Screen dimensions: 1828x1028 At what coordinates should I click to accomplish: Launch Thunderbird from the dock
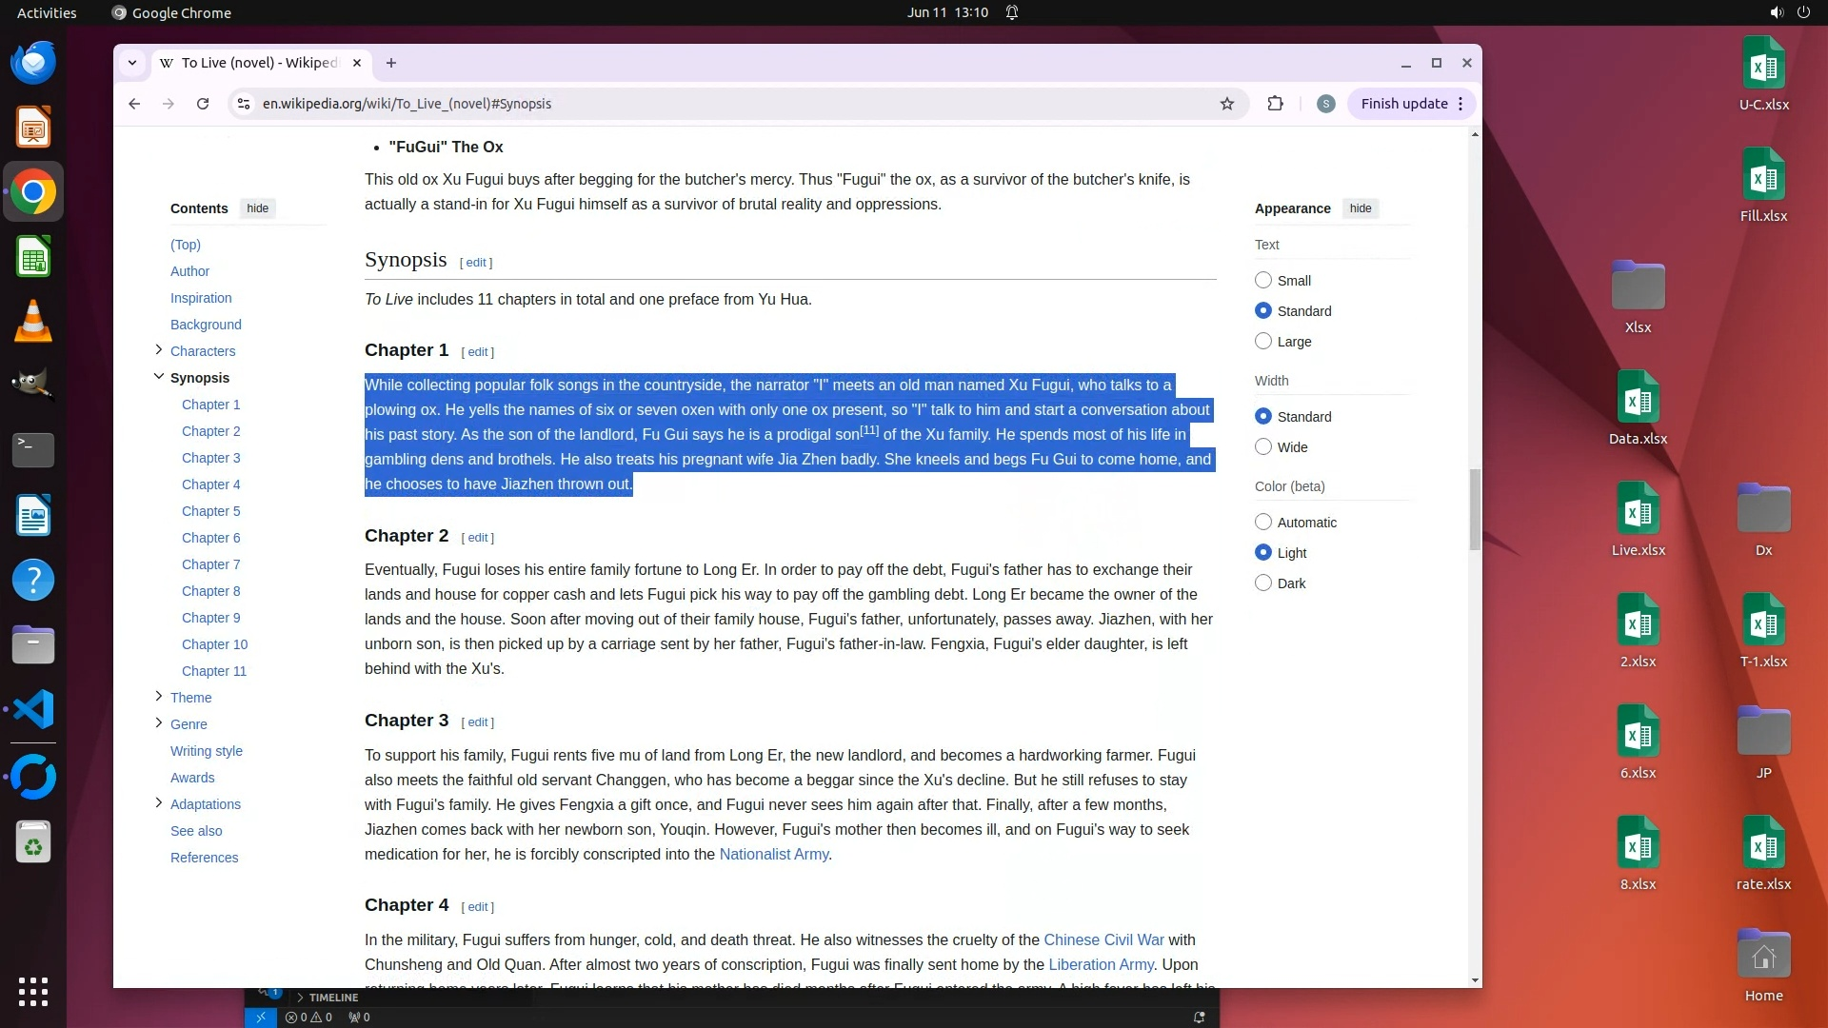pos(33,63)
